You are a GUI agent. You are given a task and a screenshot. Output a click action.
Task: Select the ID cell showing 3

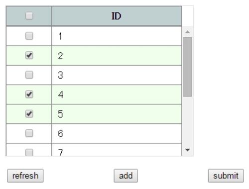tap(117, 75)
